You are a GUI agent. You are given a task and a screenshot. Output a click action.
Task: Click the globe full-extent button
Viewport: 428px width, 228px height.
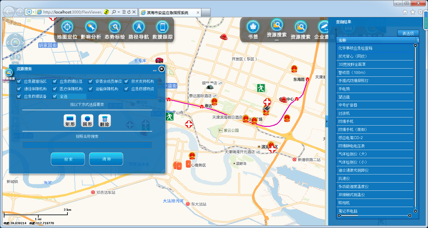tap(15, 43)
